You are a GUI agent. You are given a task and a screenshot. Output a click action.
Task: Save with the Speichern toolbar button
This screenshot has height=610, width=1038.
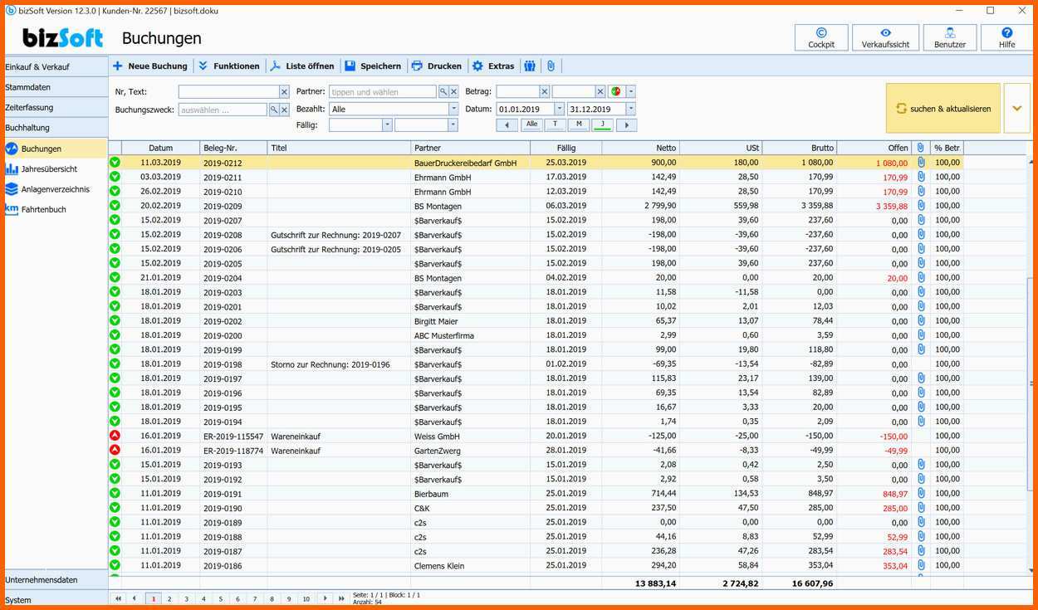tap(373, 66)
